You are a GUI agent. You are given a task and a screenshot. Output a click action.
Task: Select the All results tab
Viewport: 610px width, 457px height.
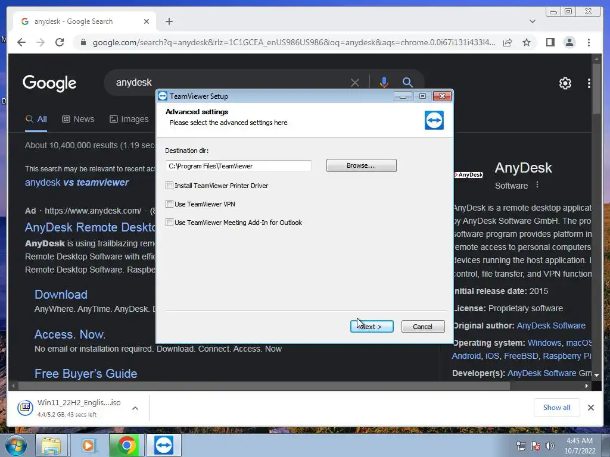coord(36,119)
